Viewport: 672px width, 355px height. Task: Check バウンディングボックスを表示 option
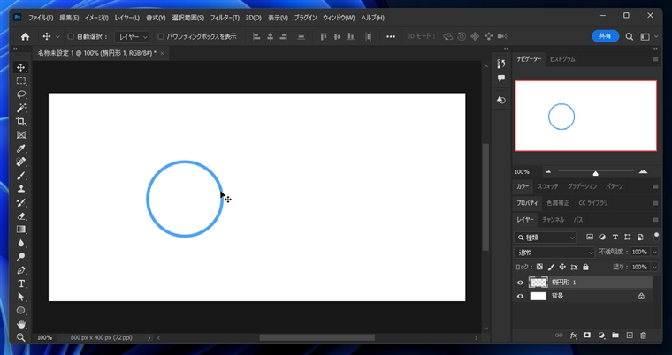click(x=160, y=37)
